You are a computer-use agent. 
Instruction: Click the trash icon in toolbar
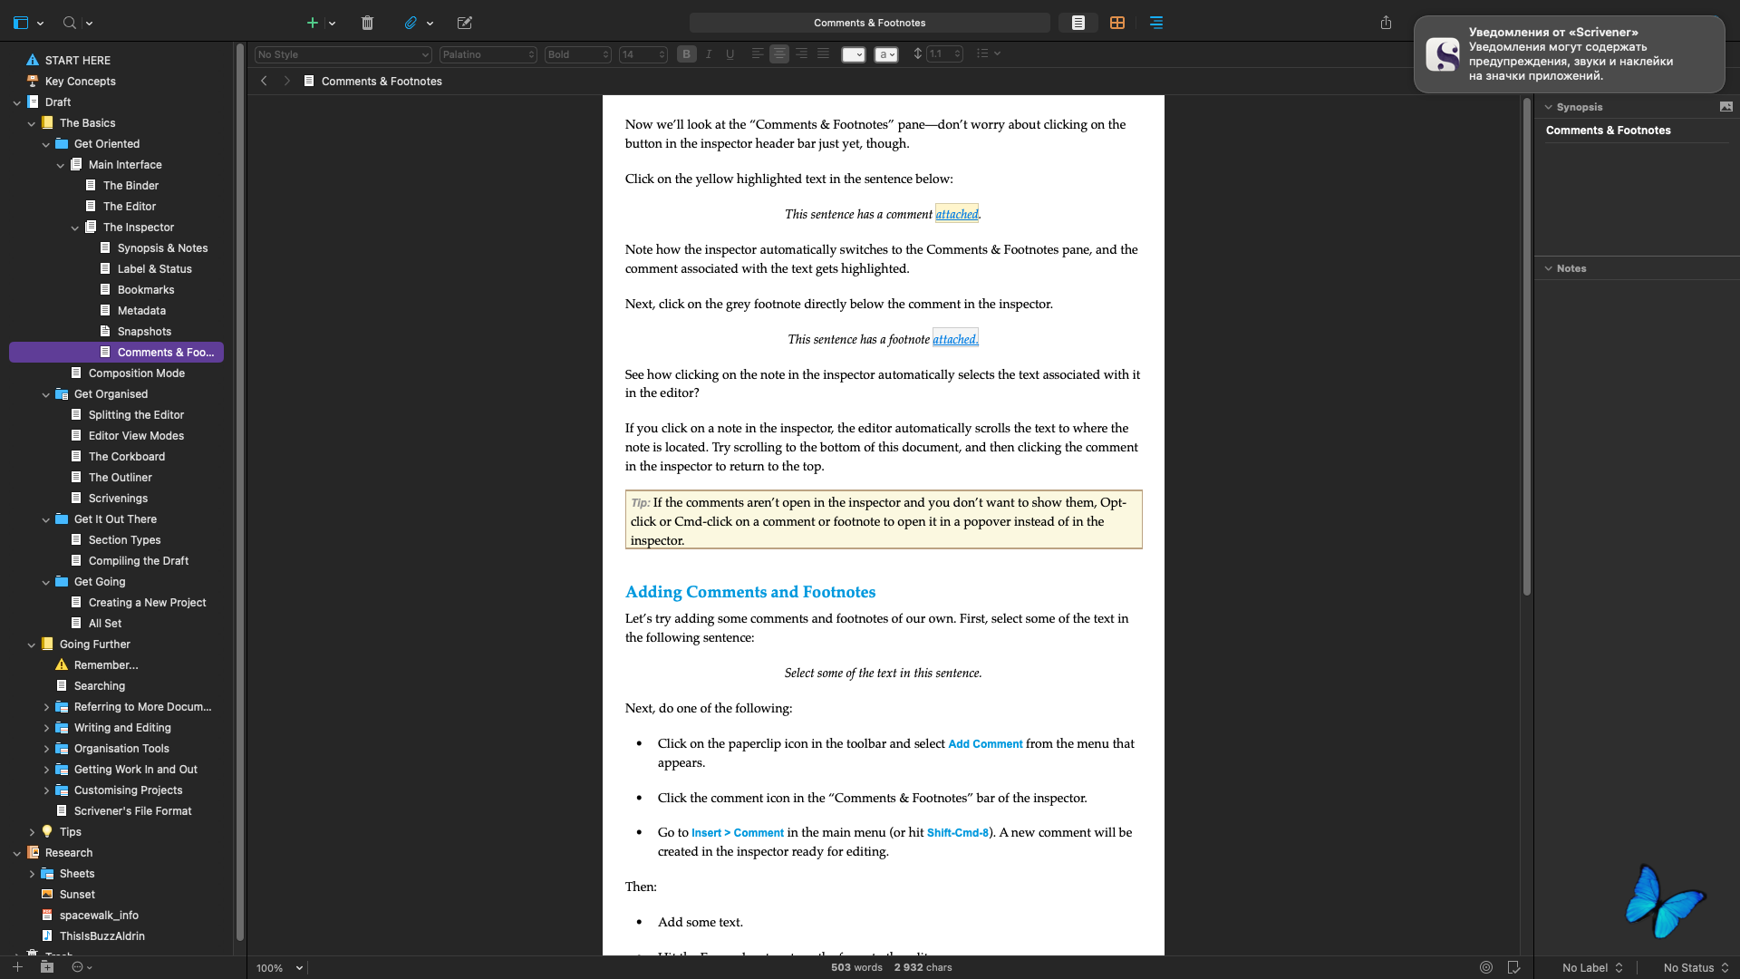click(367, 23)
